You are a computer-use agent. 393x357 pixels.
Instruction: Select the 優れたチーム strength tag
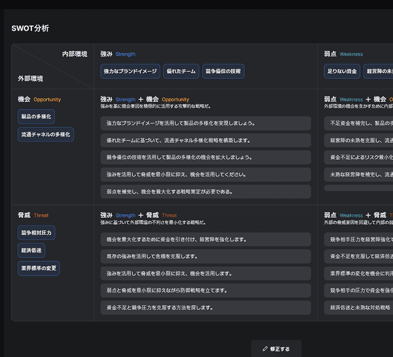(x=181, y=71)
